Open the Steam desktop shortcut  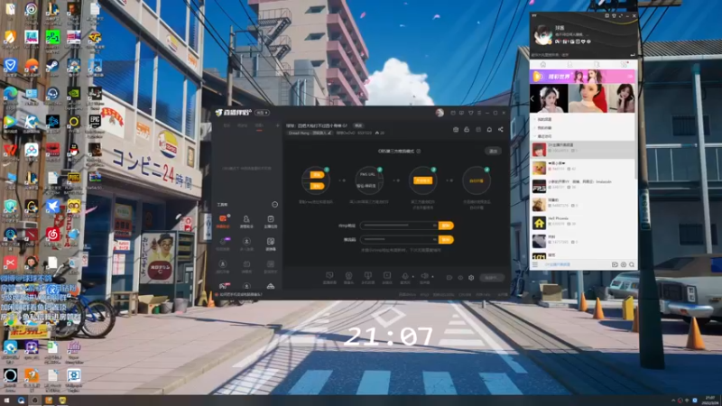tap(52, 65)
